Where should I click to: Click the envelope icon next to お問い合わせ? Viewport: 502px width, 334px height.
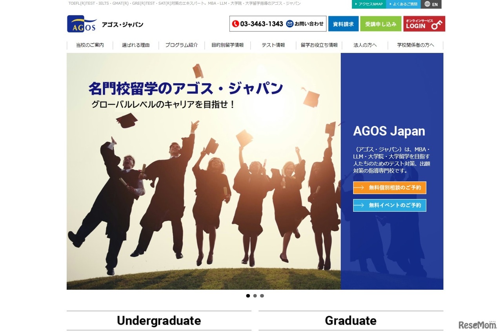289,23
